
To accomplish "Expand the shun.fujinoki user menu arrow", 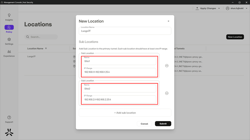I will [x=247, y=8].
